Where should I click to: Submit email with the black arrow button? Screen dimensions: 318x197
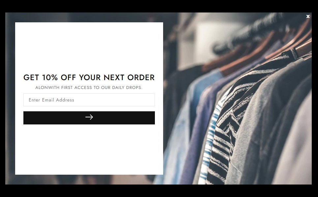coord(89,118)
